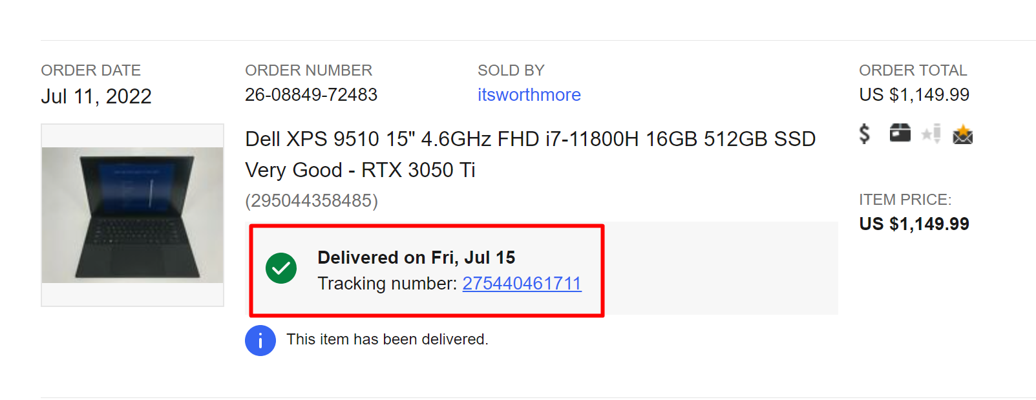
Task: Open seller profile itsworthmore
Action: point(529,95)
